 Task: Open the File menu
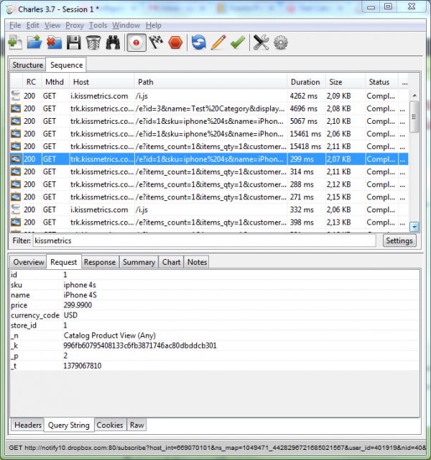[15, 25]
